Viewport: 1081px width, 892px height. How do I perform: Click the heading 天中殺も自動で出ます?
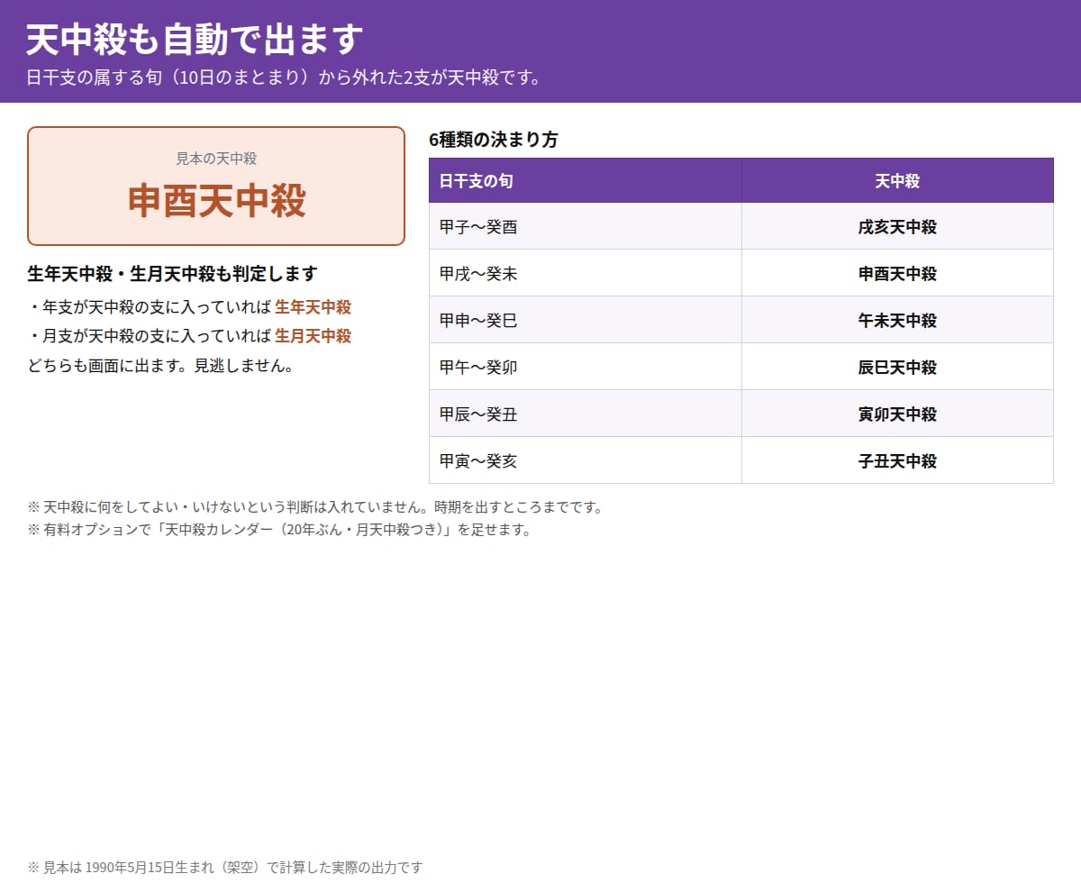pos(195,39)
